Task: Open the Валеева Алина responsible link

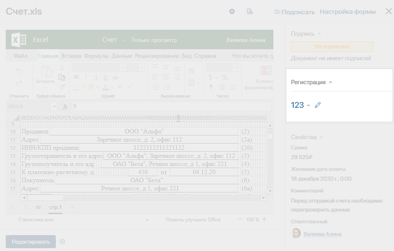Action: point(322,234)
